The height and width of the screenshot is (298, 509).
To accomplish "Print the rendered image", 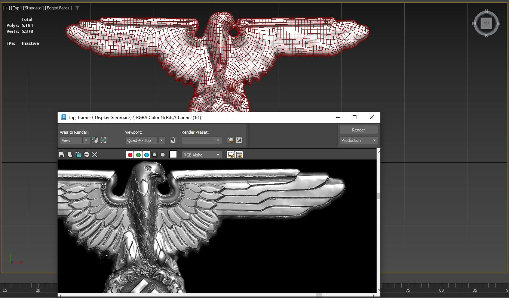I will (86, 155).
